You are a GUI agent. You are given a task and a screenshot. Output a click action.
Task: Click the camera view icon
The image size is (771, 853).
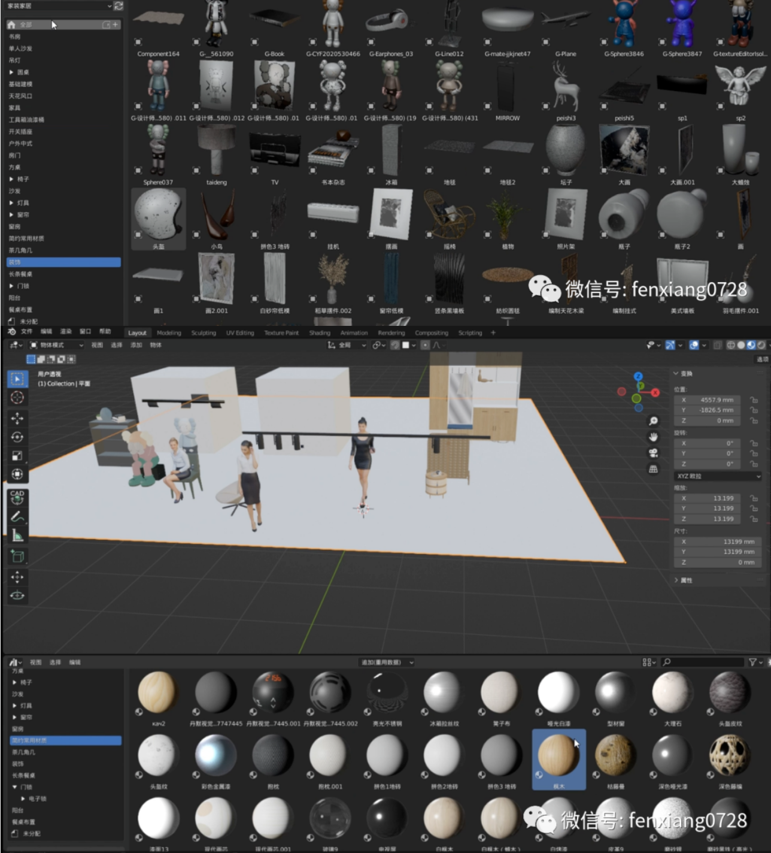(653, 453)
